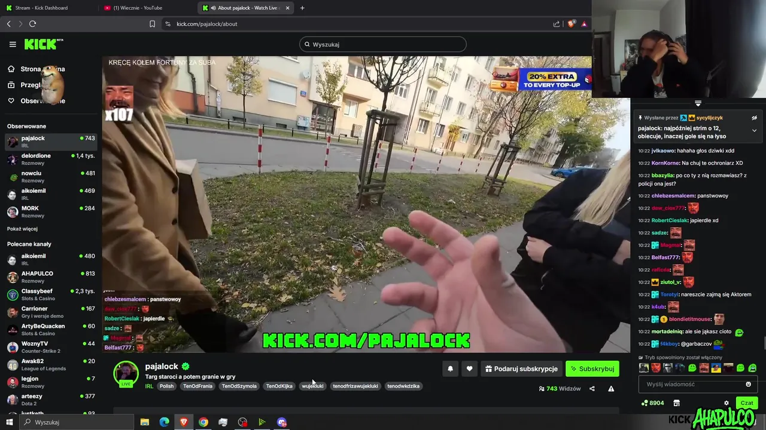Image resolution: width=766 pixels, height=430 pixels.
Task: Open MORK channel in sidebar
Action: pos(51,212)
